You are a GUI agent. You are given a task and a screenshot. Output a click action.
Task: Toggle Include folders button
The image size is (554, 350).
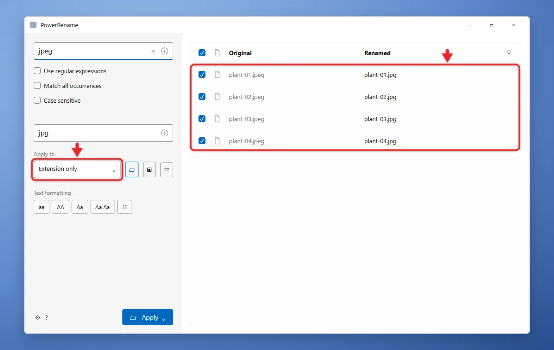click(x=149, y=169)
